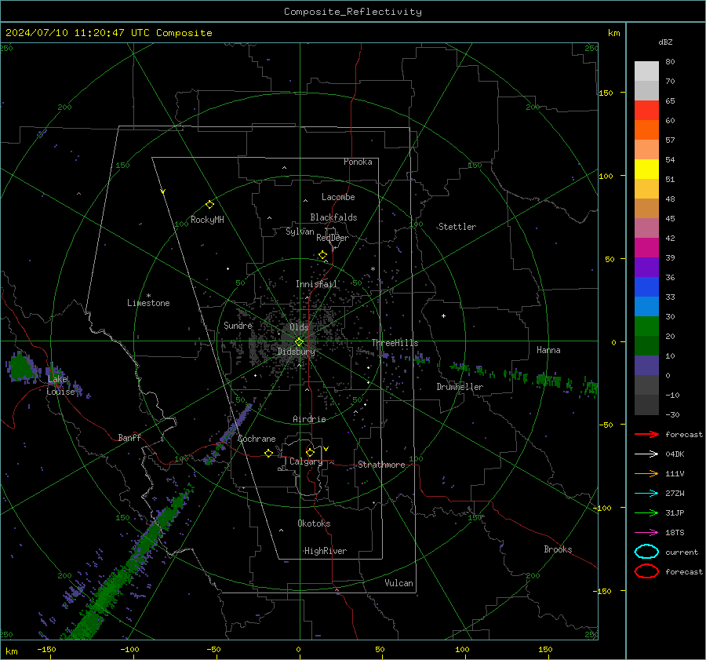
Task: Click the red forecast arrow in the legend
Action: tap(646, 434)
